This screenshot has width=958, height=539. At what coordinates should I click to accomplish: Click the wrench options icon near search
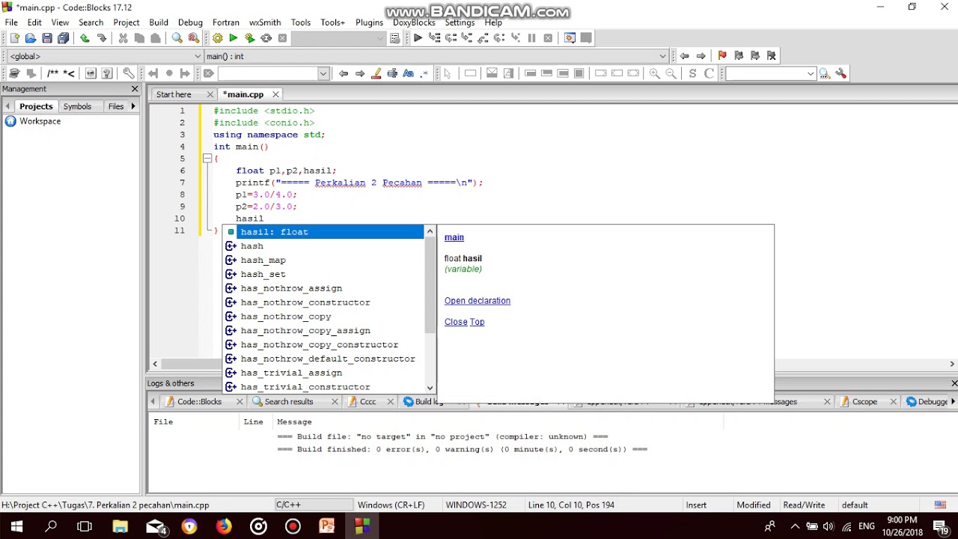(841, 73)
